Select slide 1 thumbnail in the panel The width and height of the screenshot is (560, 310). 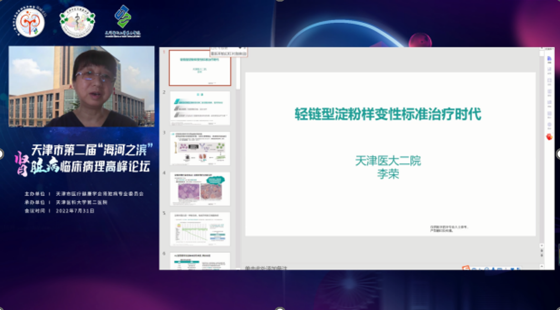tap(200, 71)
